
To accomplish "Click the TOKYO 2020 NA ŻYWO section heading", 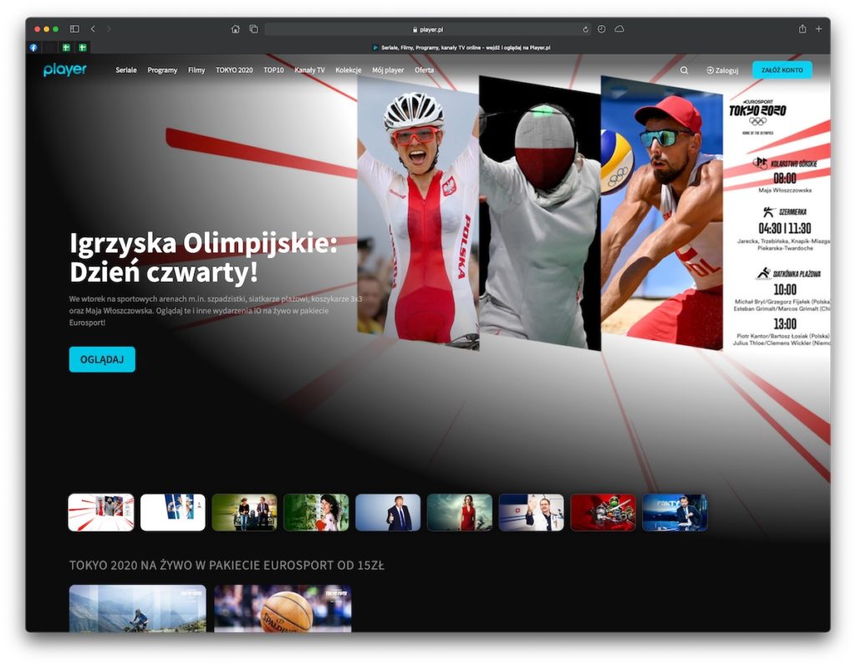I will point(227,566).
